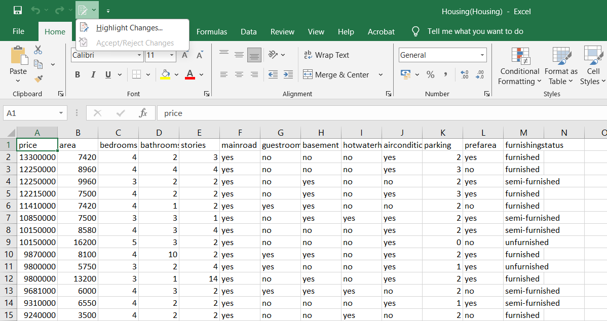
Task: Click the Percent Style icon
Action: click(430, 74)
